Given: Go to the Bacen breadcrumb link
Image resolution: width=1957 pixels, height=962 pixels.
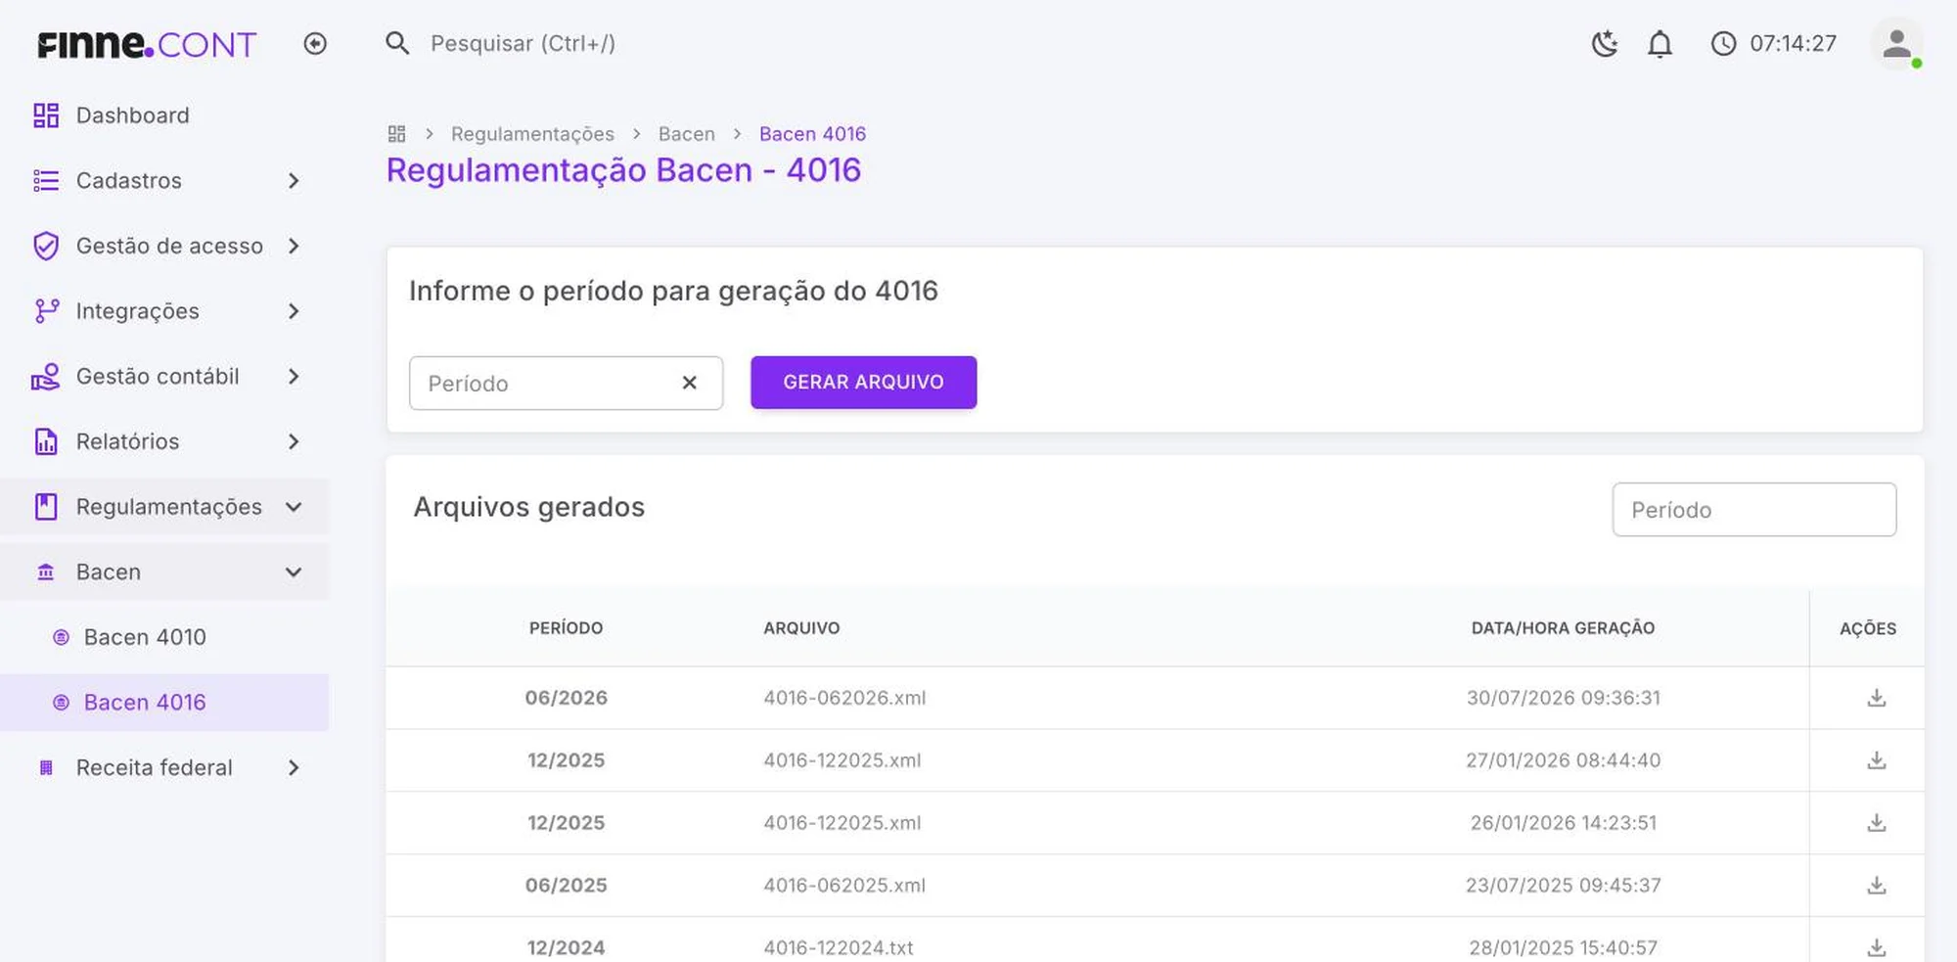Looking at the screenshot, I should [x=686, y=134].
